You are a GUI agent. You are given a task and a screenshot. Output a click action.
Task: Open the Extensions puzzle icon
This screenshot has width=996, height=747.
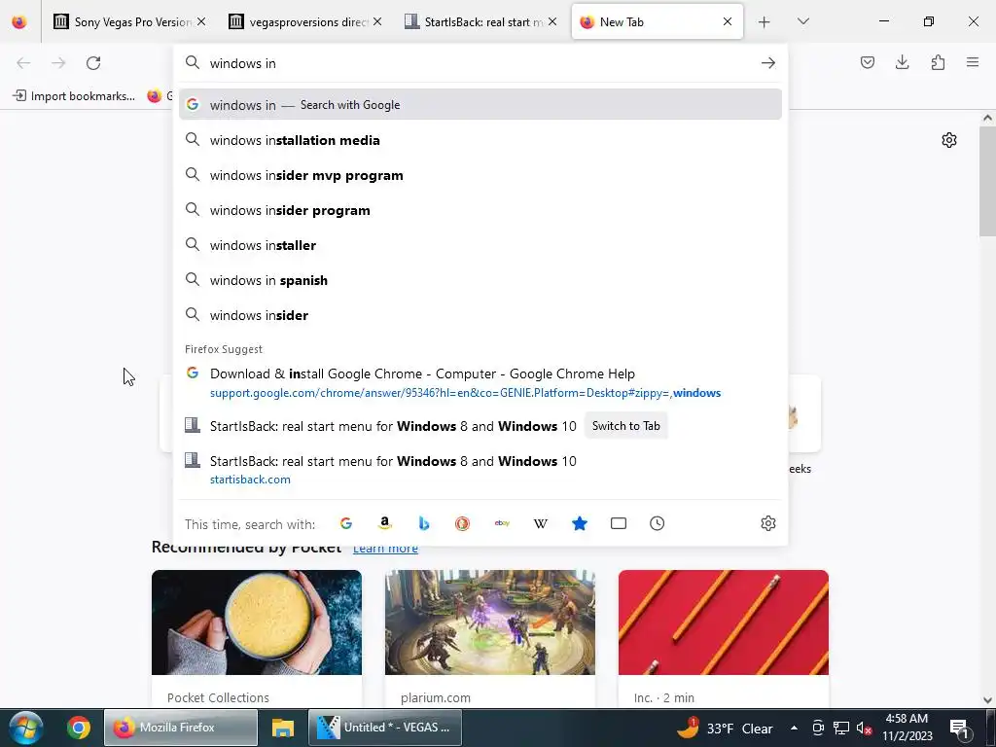[x=938, y=62]
